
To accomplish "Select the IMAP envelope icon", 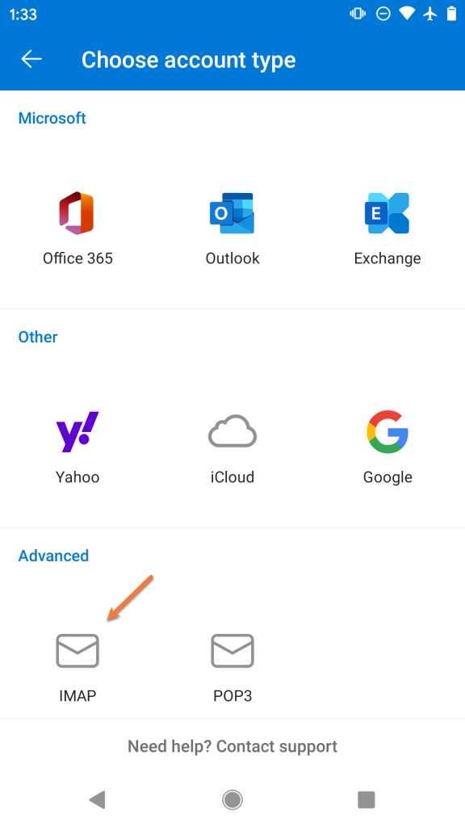I will point(77,650).
